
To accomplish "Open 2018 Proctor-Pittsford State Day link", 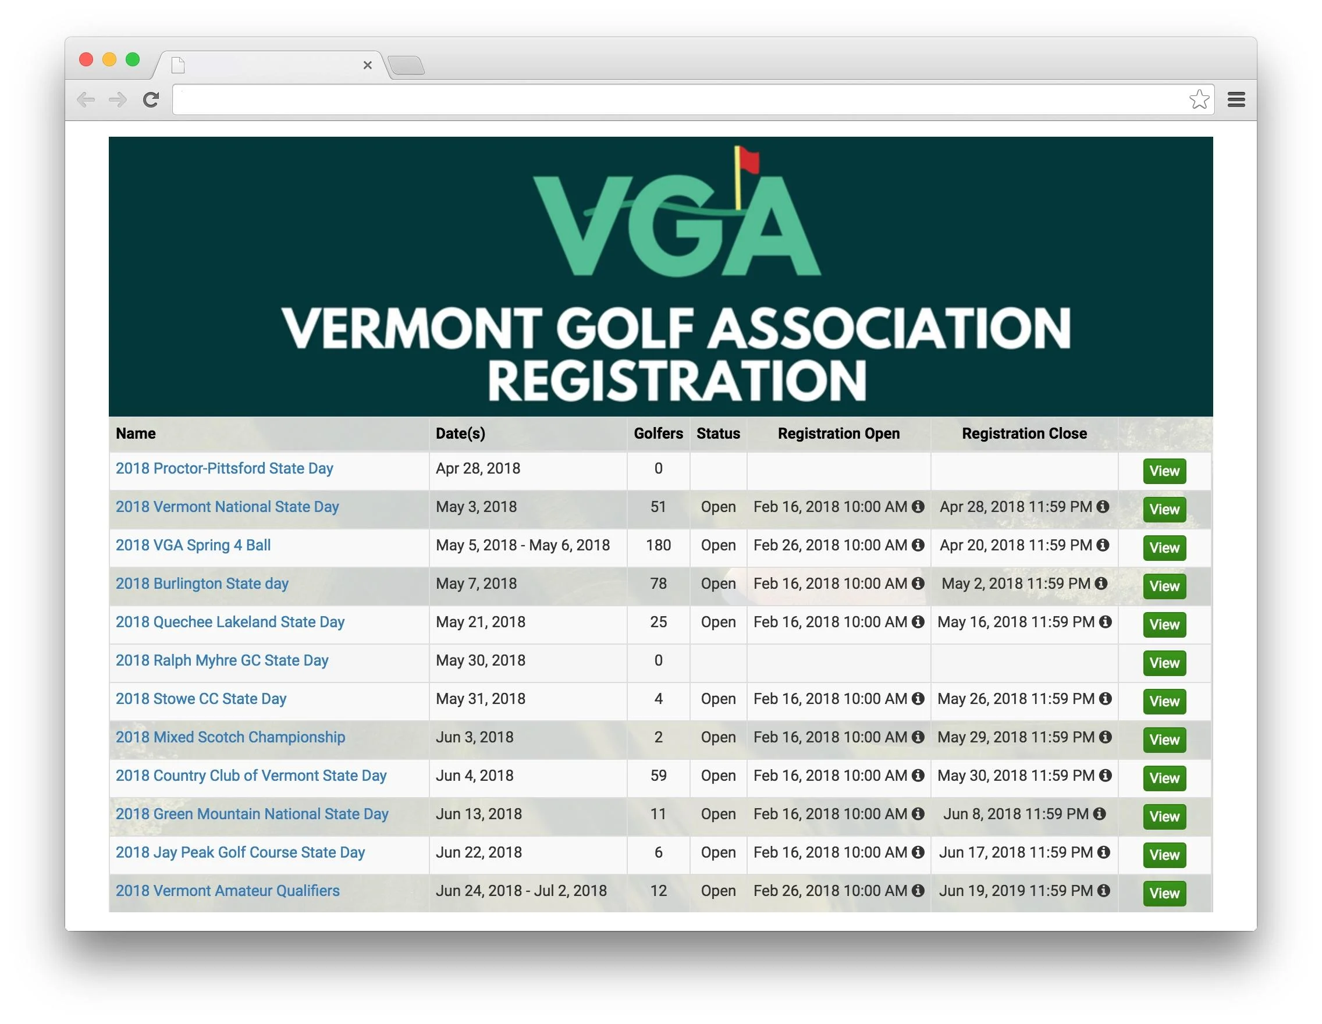I will (224, 468).
